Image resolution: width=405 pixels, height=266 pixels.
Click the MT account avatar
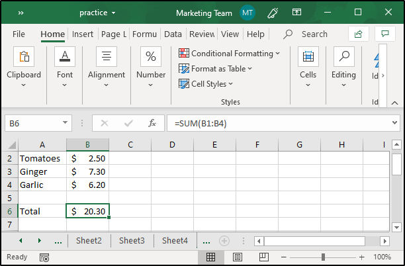coord(247,13)
